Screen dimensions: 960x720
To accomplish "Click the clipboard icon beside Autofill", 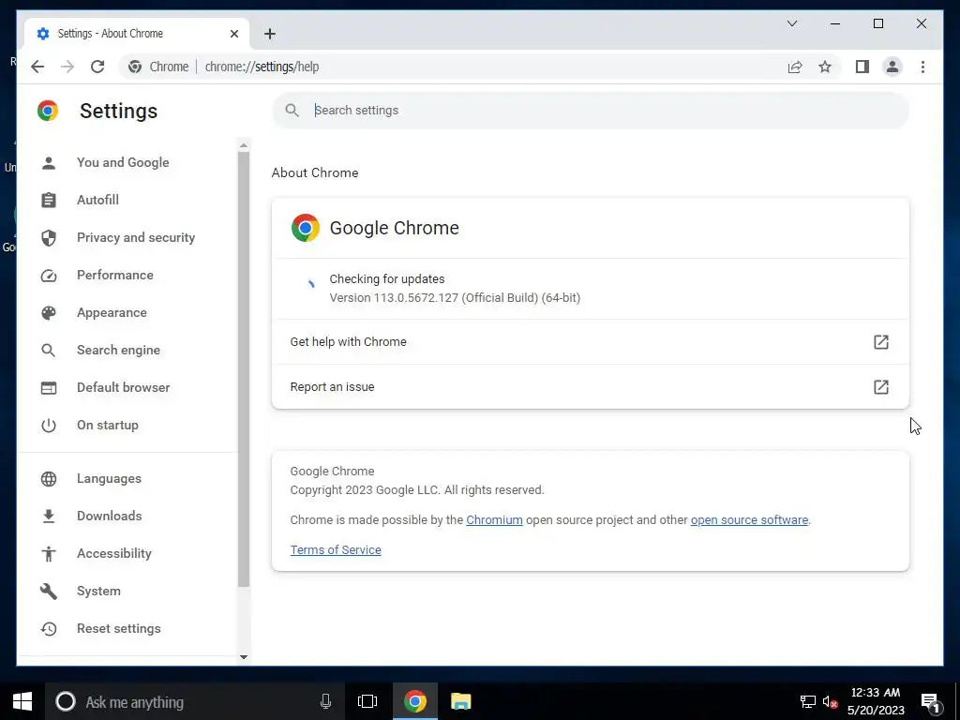I will (49, 201).
